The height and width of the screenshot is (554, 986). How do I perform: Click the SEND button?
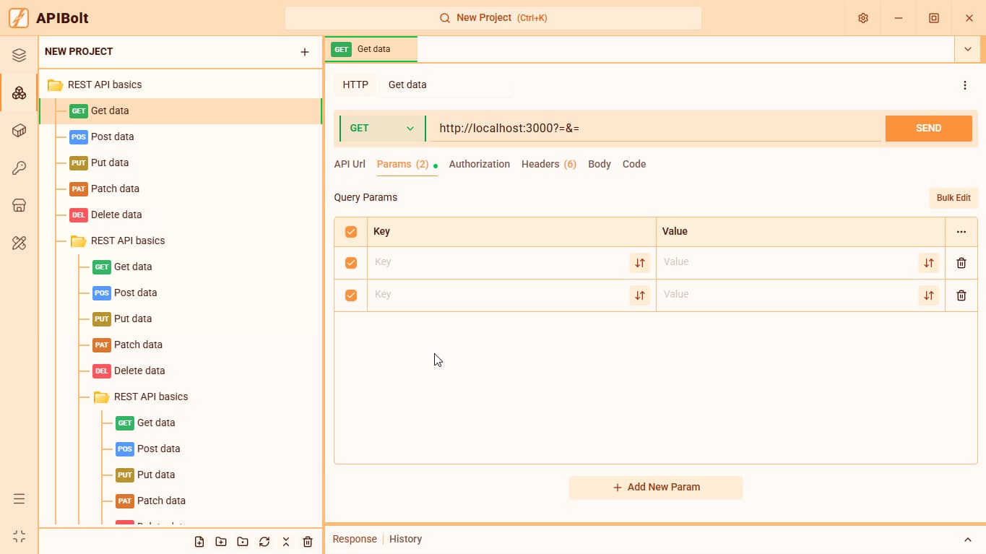[x=929, y=129]
